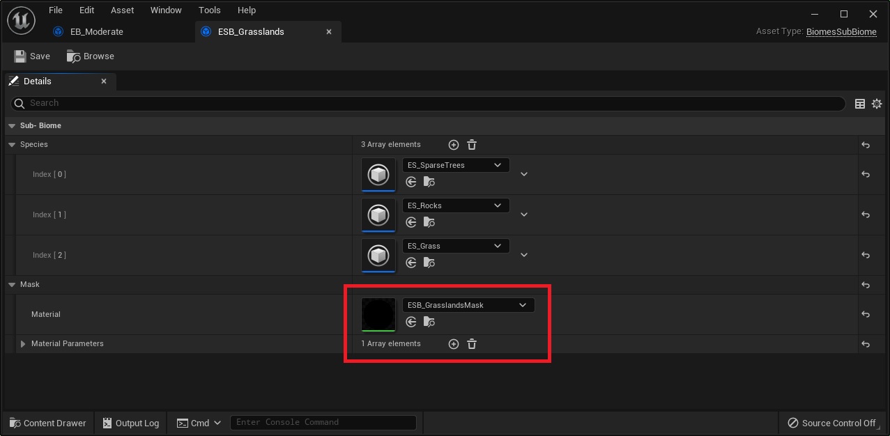The width and height of the screenshot is (890, 436).
Task: Open the Asset menu
Action: (123, 10)
